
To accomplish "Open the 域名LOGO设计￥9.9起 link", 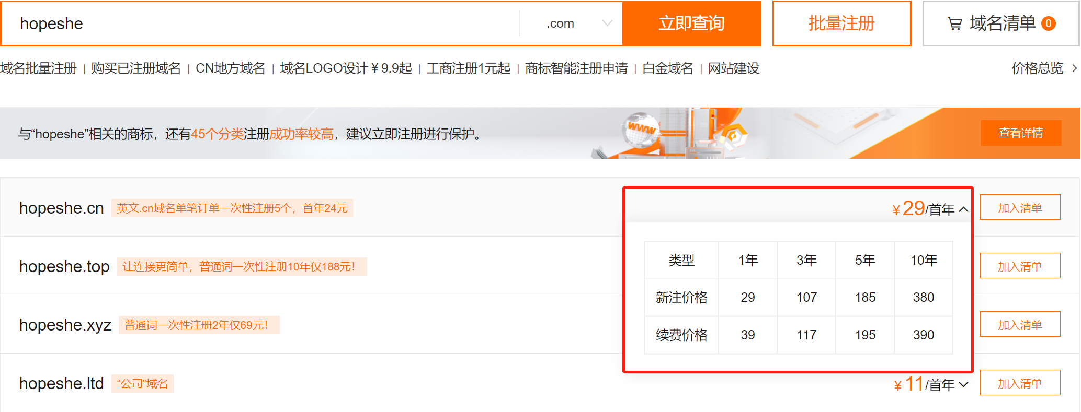I will (x=346, y=68).
